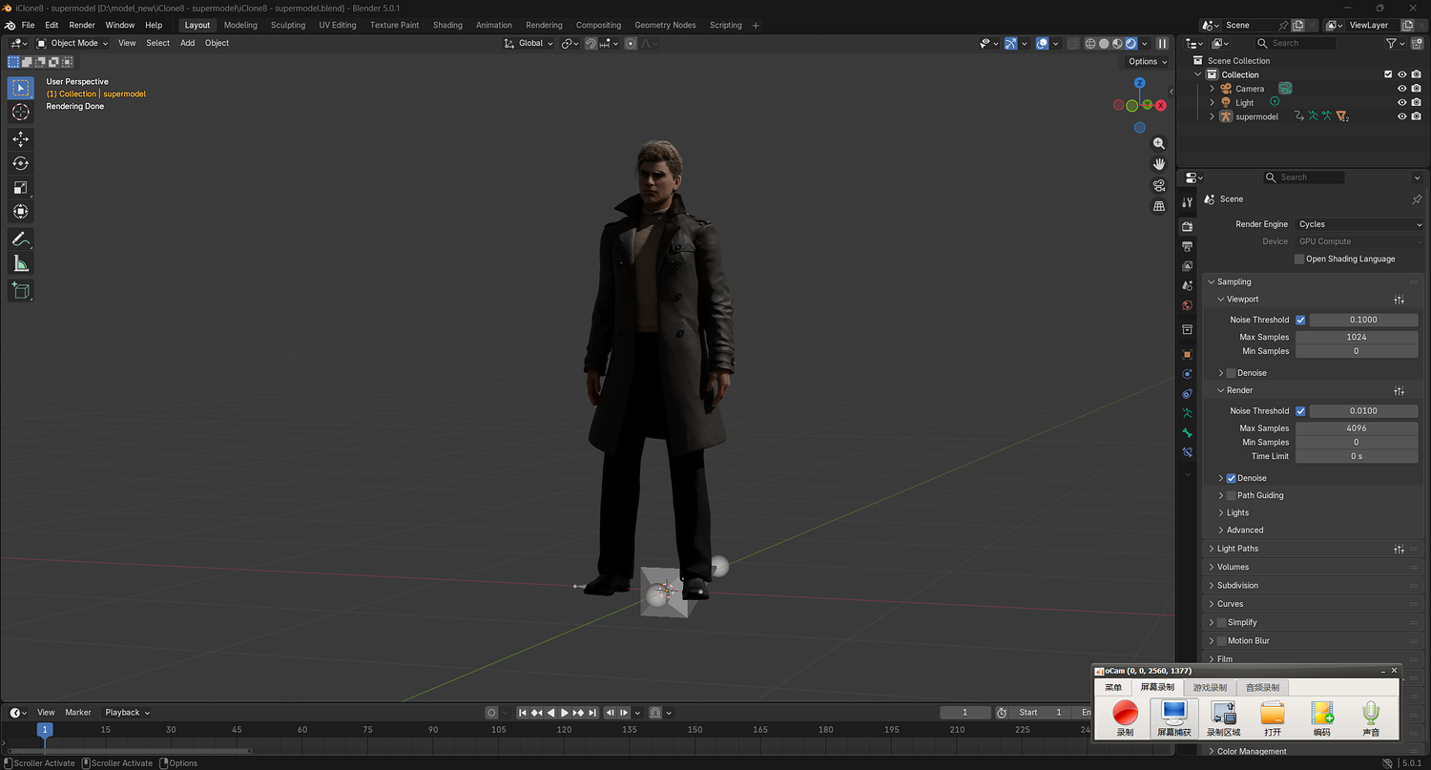
Task: Open the File menu
Action: [x=28, y=25]
